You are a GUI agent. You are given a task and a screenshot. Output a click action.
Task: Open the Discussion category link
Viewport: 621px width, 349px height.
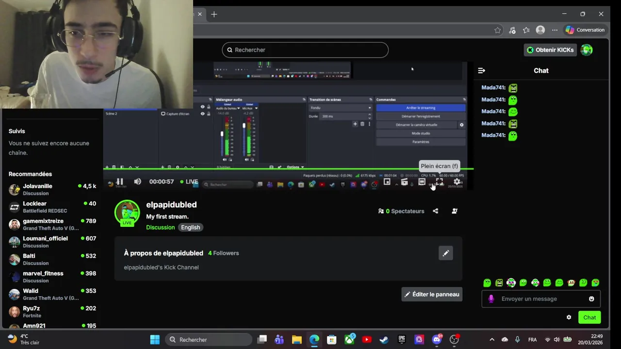click(x=160, y=227)
